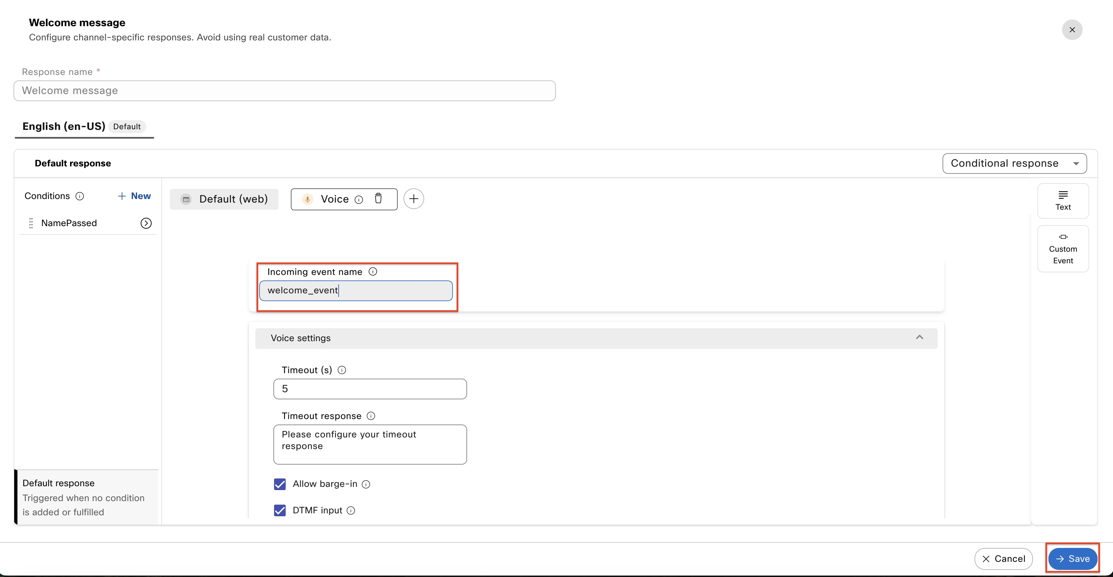Screen dimensions: 1113x577
Task: Click the info icon beside Timeout (s)
Action: pos(342,370)
